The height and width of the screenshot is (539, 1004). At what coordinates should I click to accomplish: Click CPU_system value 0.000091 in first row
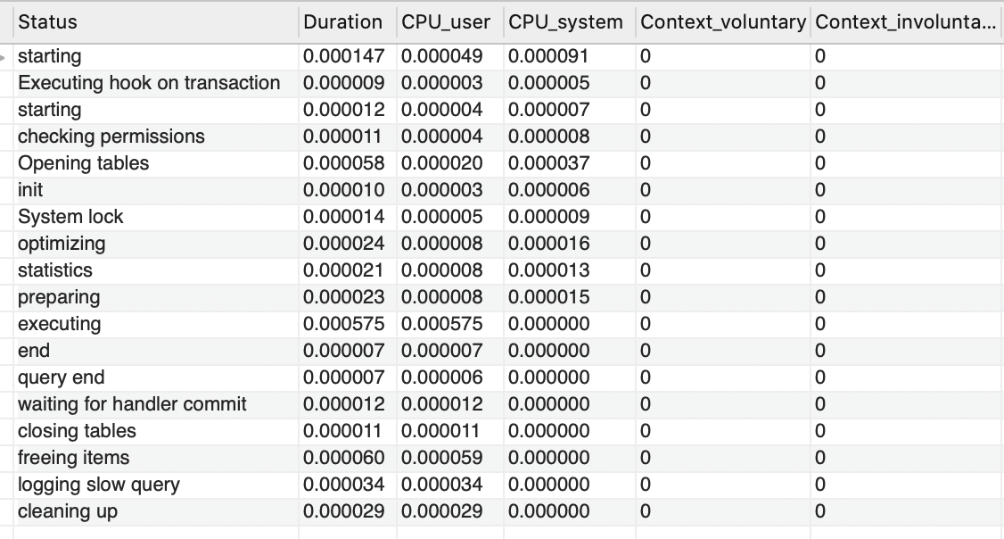point(548,56)
